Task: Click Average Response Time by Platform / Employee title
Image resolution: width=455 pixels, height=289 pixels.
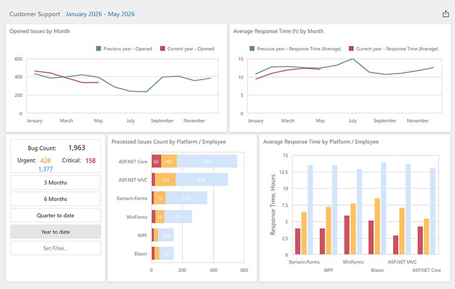Action: pyautogui.click(x=321, y=141)
